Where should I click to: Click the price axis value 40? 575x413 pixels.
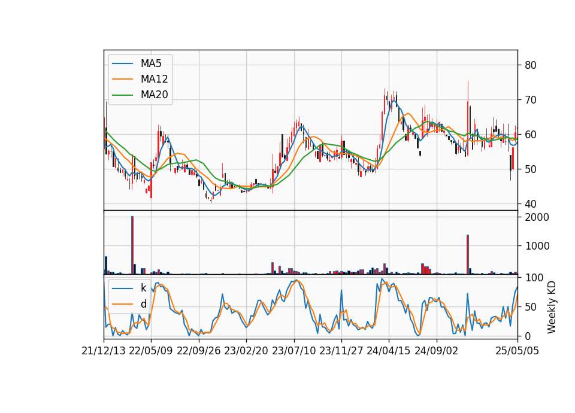[x=531, y=204]
